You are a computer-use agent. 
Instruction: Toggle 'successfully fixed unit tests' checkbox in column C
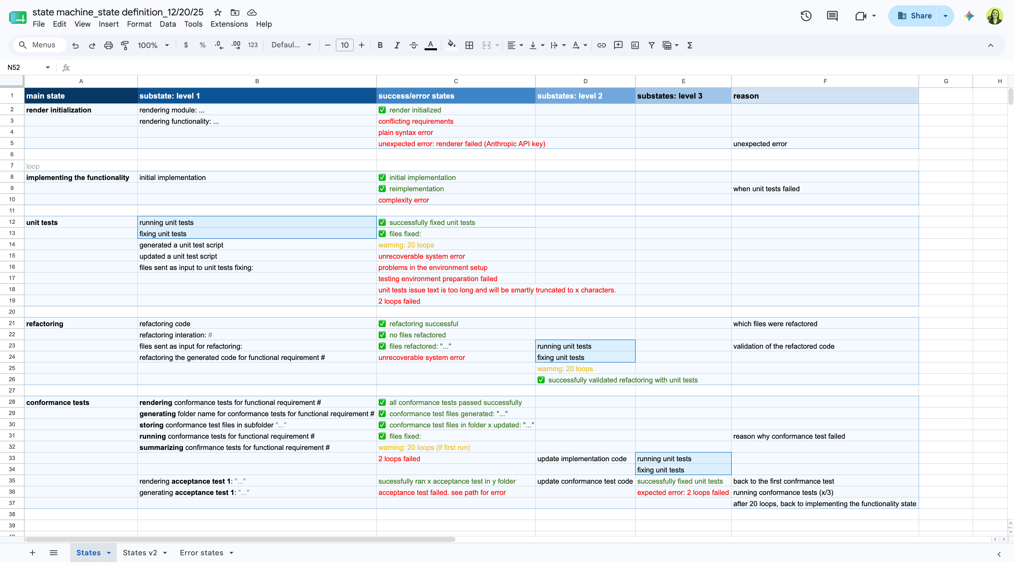[x=382, y=222]
